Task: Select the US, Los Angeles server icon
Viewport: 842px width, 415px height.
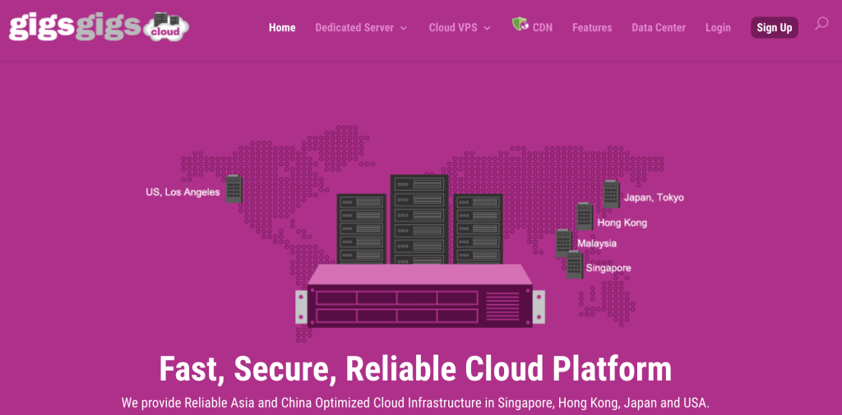Action: [234, 188]
